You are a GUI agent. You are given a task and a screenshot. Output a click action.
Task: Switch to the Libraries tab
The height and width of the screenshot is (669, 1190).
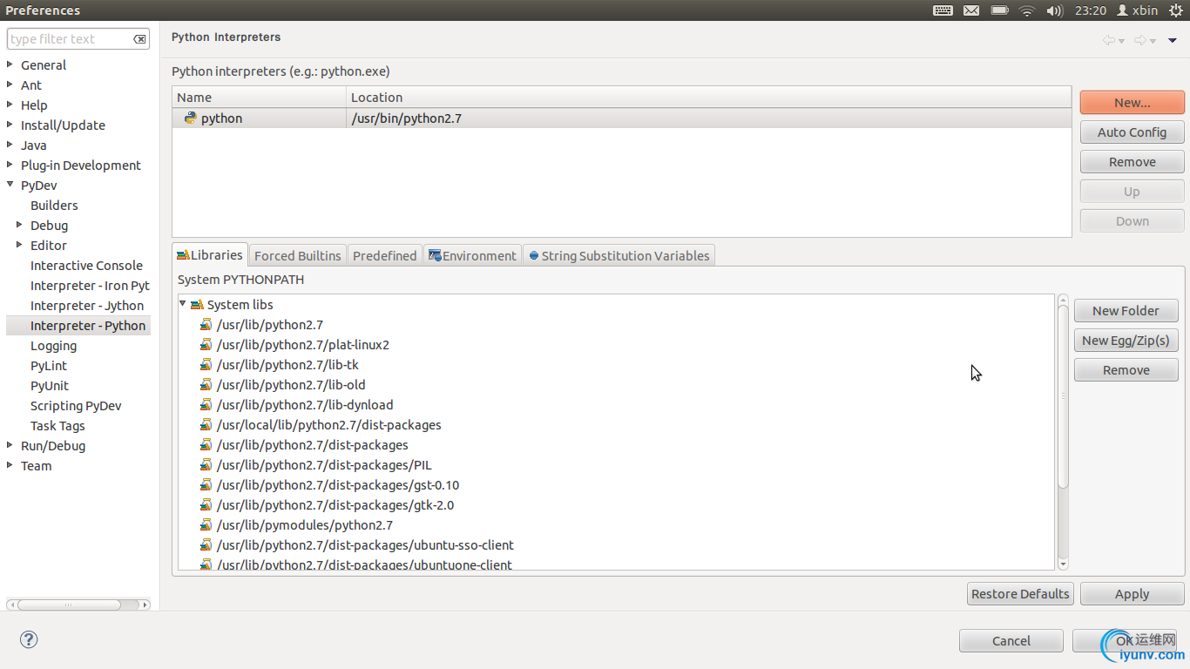pyautogui.click(x=210, y=255)
